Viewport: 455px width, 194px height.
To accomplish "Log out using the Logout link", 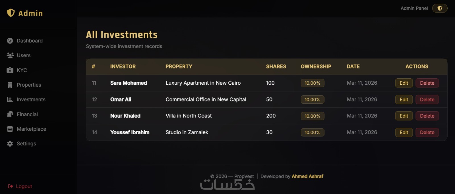I will pyautogui.click(x=24, y=186).
